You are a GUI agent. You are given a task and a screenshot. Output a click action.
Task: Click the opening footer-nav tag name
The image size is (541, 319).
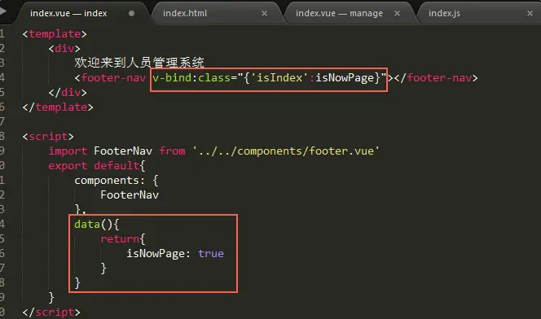[113, 78]
